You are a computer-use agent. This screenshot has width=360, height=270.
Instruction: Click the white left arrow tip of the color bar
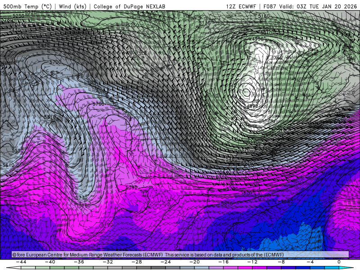click(14, 268)
